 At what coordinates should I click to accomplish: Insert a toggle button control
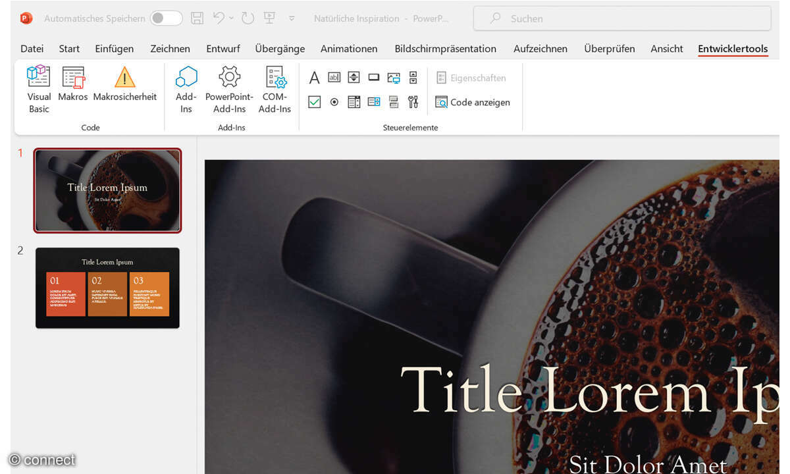(394, 102)
